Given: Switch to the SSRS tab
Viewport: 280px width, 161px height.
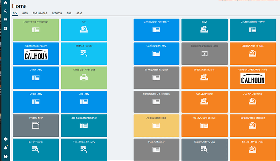Looking at the screenshot, I should (x=25, y=13).
